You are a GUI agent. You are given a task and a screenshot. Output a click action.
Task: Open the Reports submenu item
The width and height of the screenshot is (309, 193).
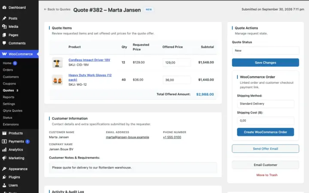(9, 97)
